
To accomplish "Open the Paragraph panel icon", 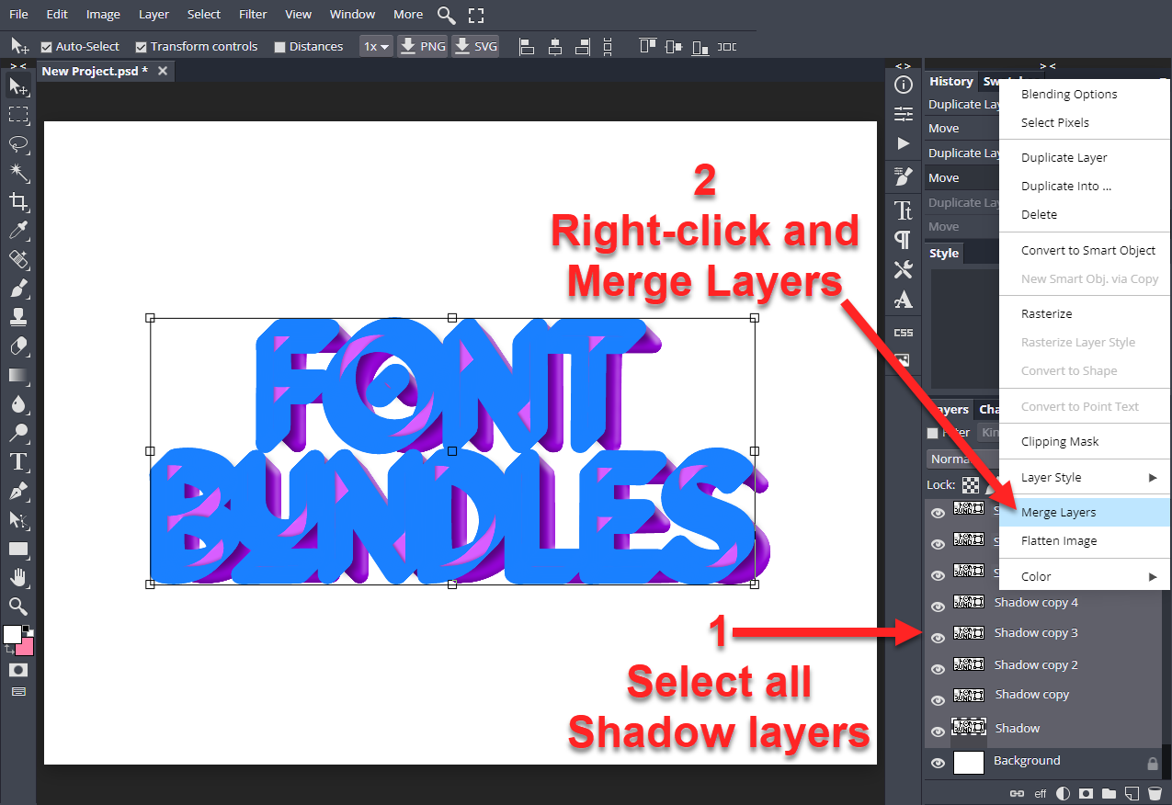I will [904, 240].
